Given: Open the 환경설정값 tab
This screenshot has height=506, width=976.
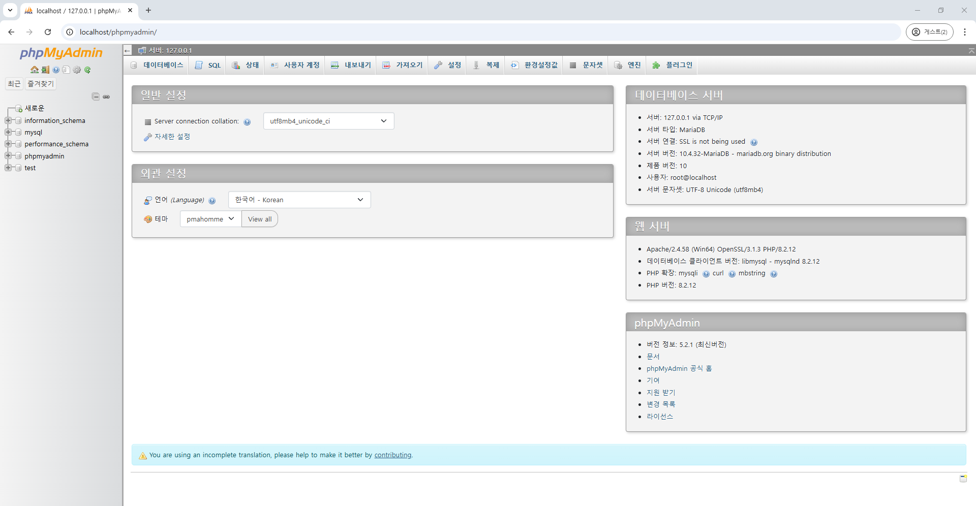Looking at the screenshot, I should tap(534, 65).
